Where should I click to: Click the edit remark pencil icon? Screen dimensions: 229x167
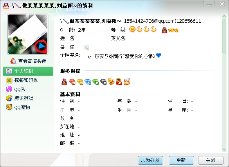click(87, 48)
